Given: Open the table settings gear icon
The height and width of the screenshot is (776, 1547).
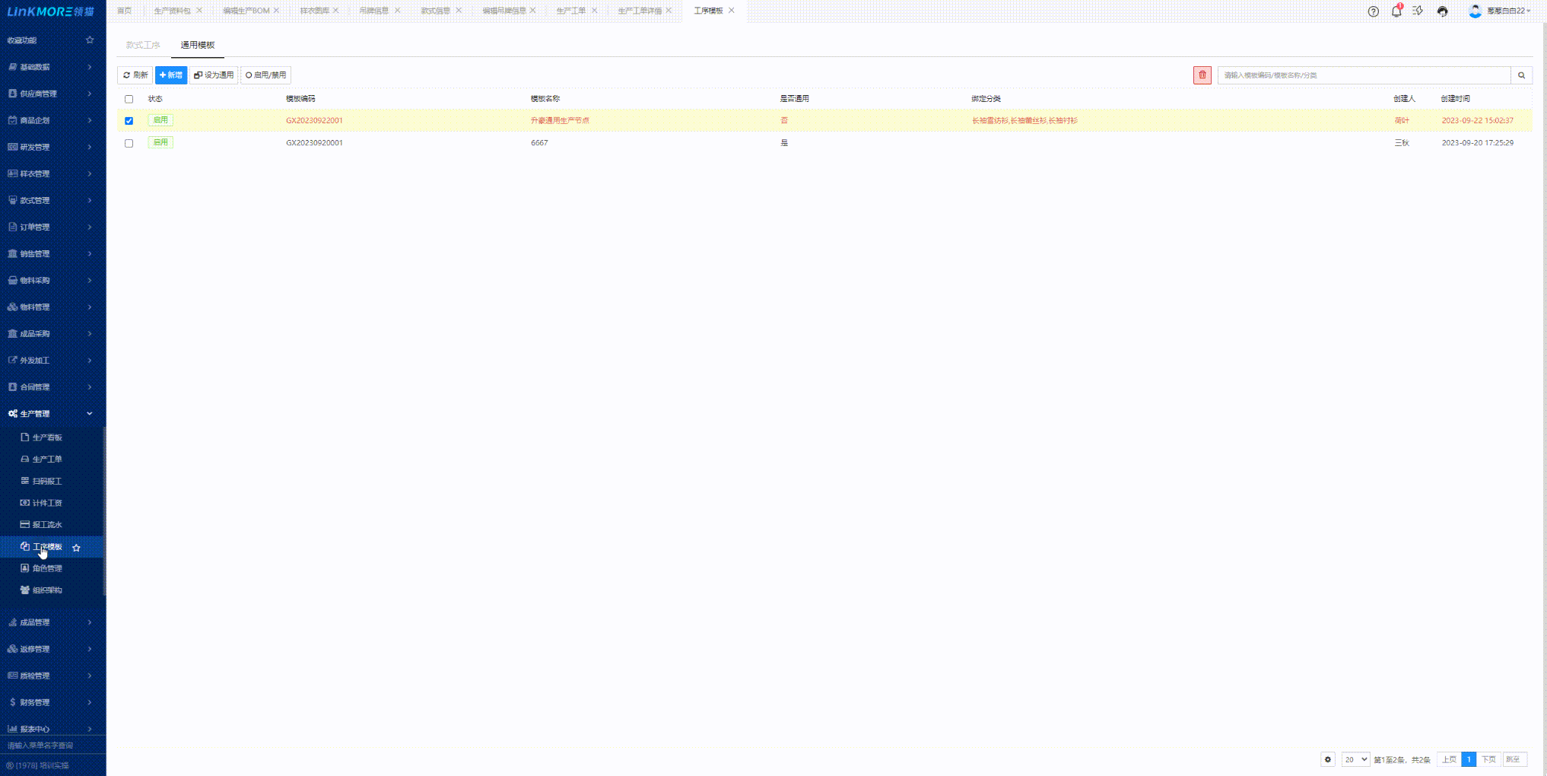Looking at the screenshot, I should pyautogui.click(x=1327, y=759).
